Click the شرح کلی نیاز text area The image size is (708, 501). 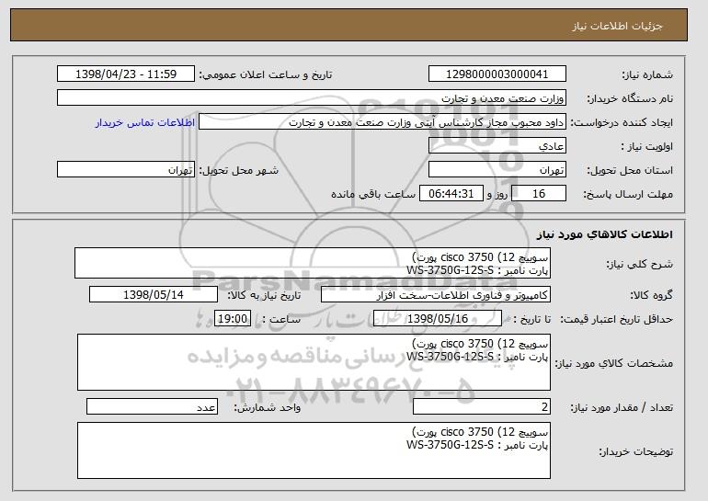tap(313, 263)
